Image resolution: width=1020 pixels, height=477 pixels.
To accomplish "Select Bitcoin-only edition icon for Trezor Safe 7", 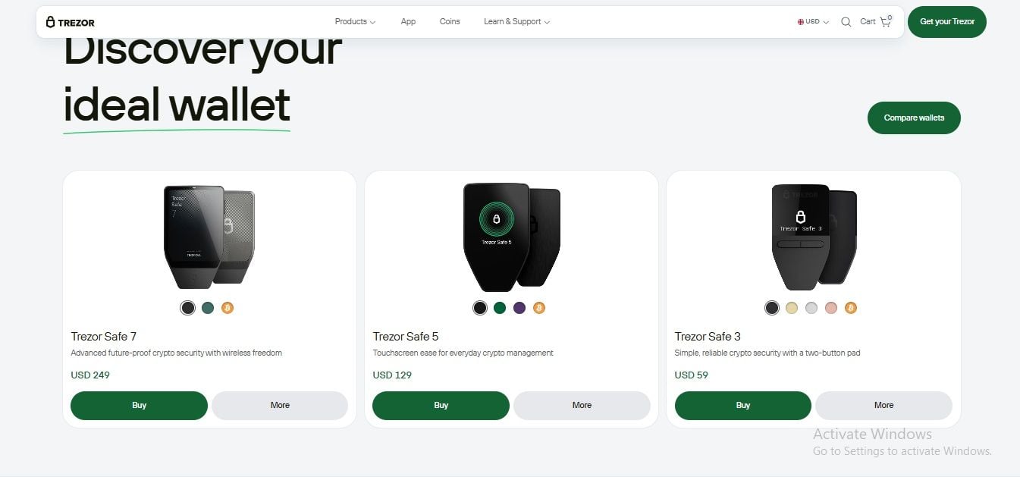I will [x=228, y=308].
